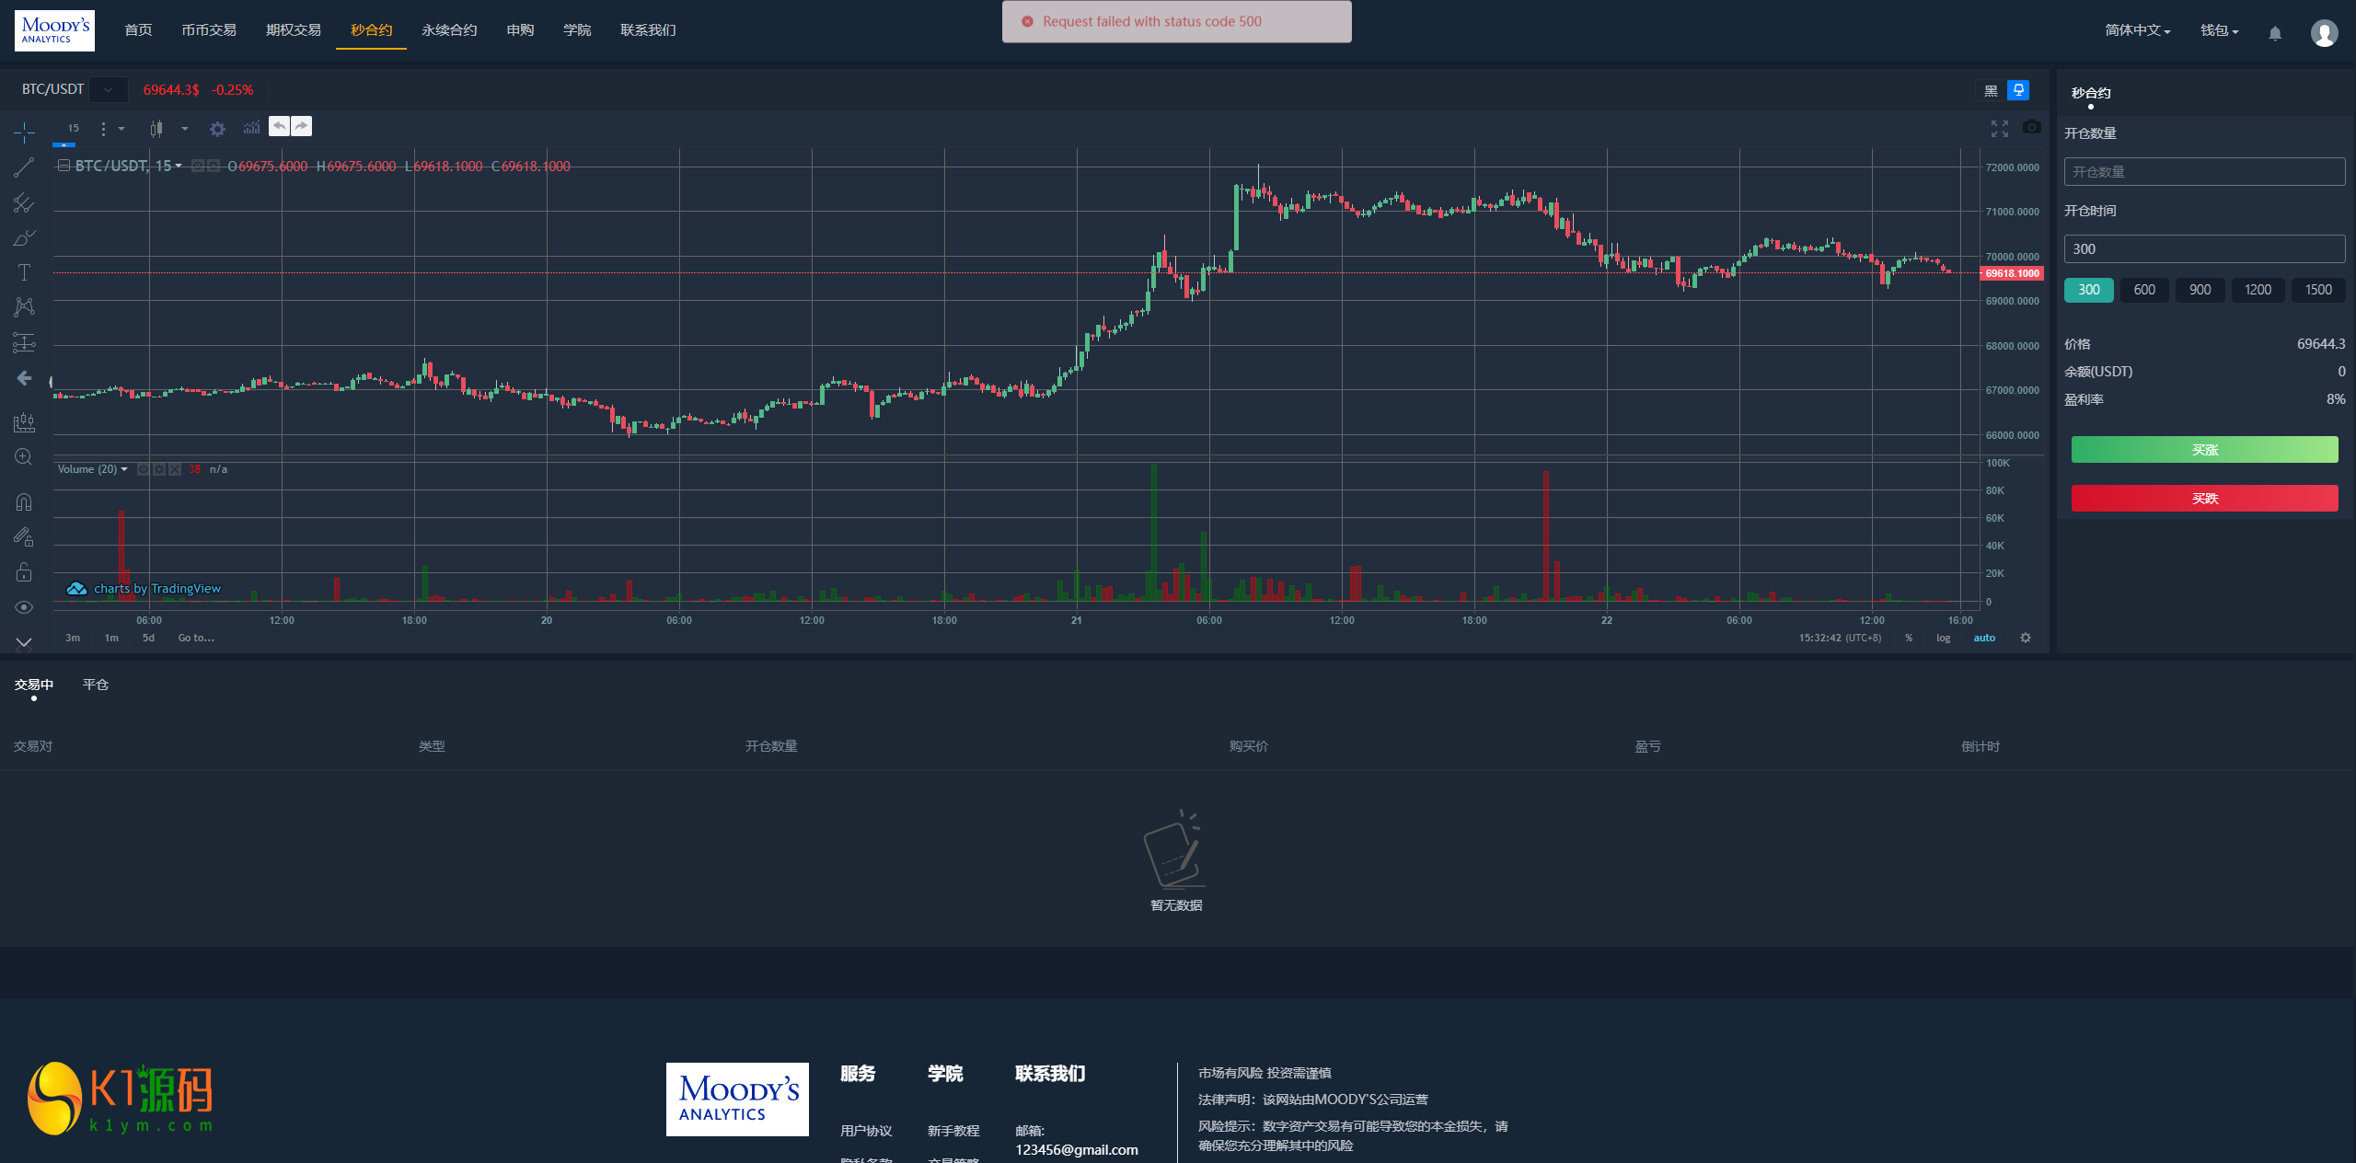Take chart snapshot with camera icon
This screenshot has height=1163, width=2356.
tap(2032, 127)
